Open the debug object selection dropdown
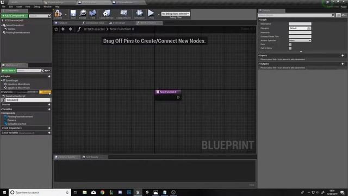 coord(176,14)
